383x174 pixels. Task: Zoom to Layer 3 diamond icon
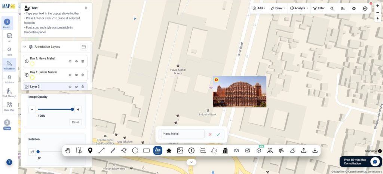70,86
